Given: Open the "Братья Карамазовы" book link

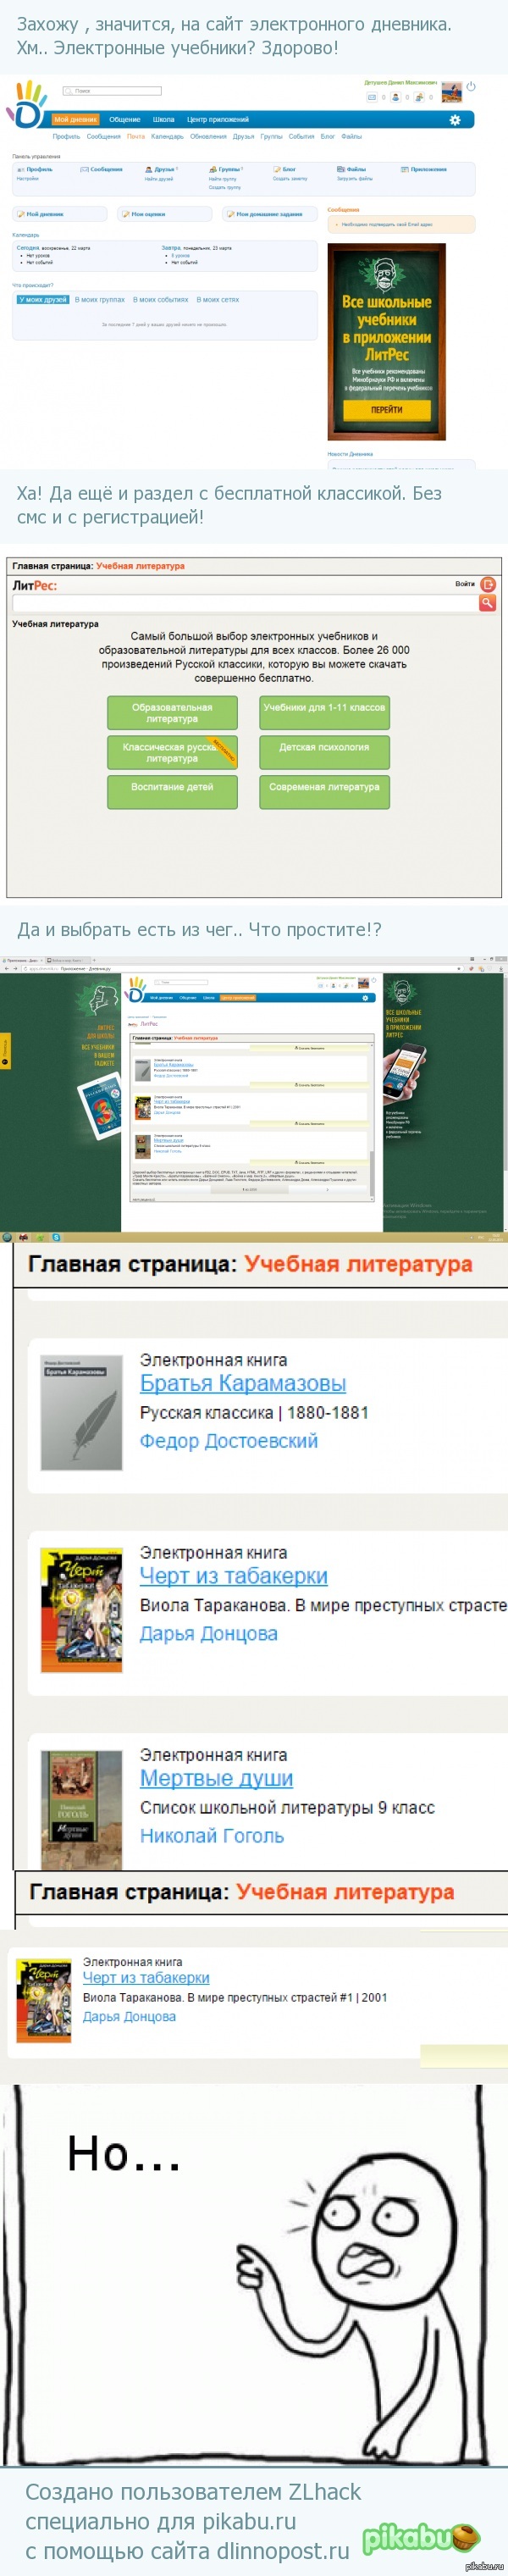Looking at the screenshot, I should (x=243, y=1383).
